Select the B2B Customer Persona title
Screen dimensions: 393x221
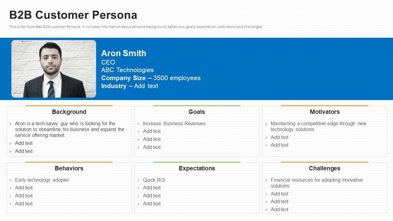point(73,15)
